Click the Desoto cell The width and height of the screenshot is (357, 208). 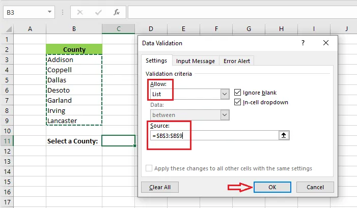(x=74, y=90)
